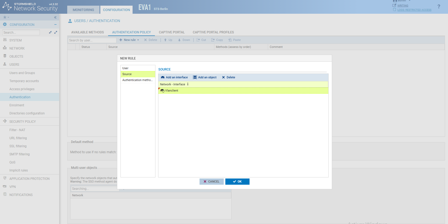Click the help question mark icon

coord(439,6)
